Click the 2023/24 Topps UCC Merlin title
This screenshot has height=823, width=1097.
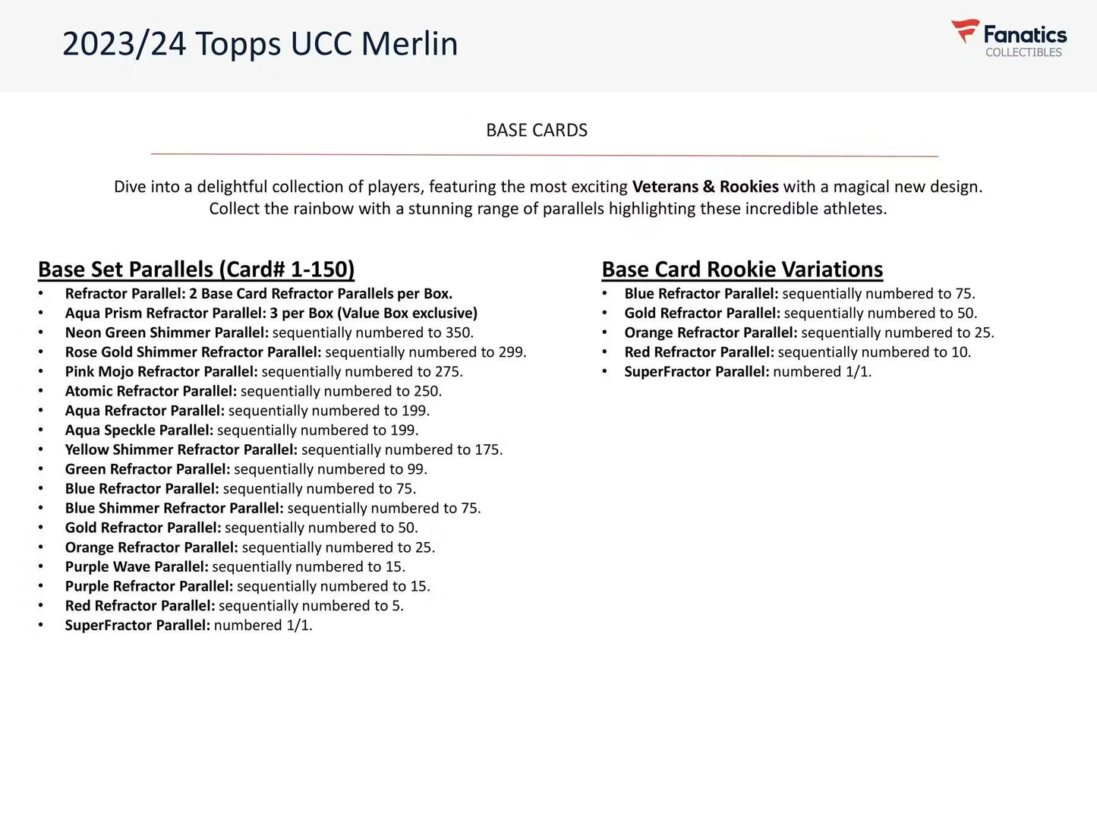[260, 44]
